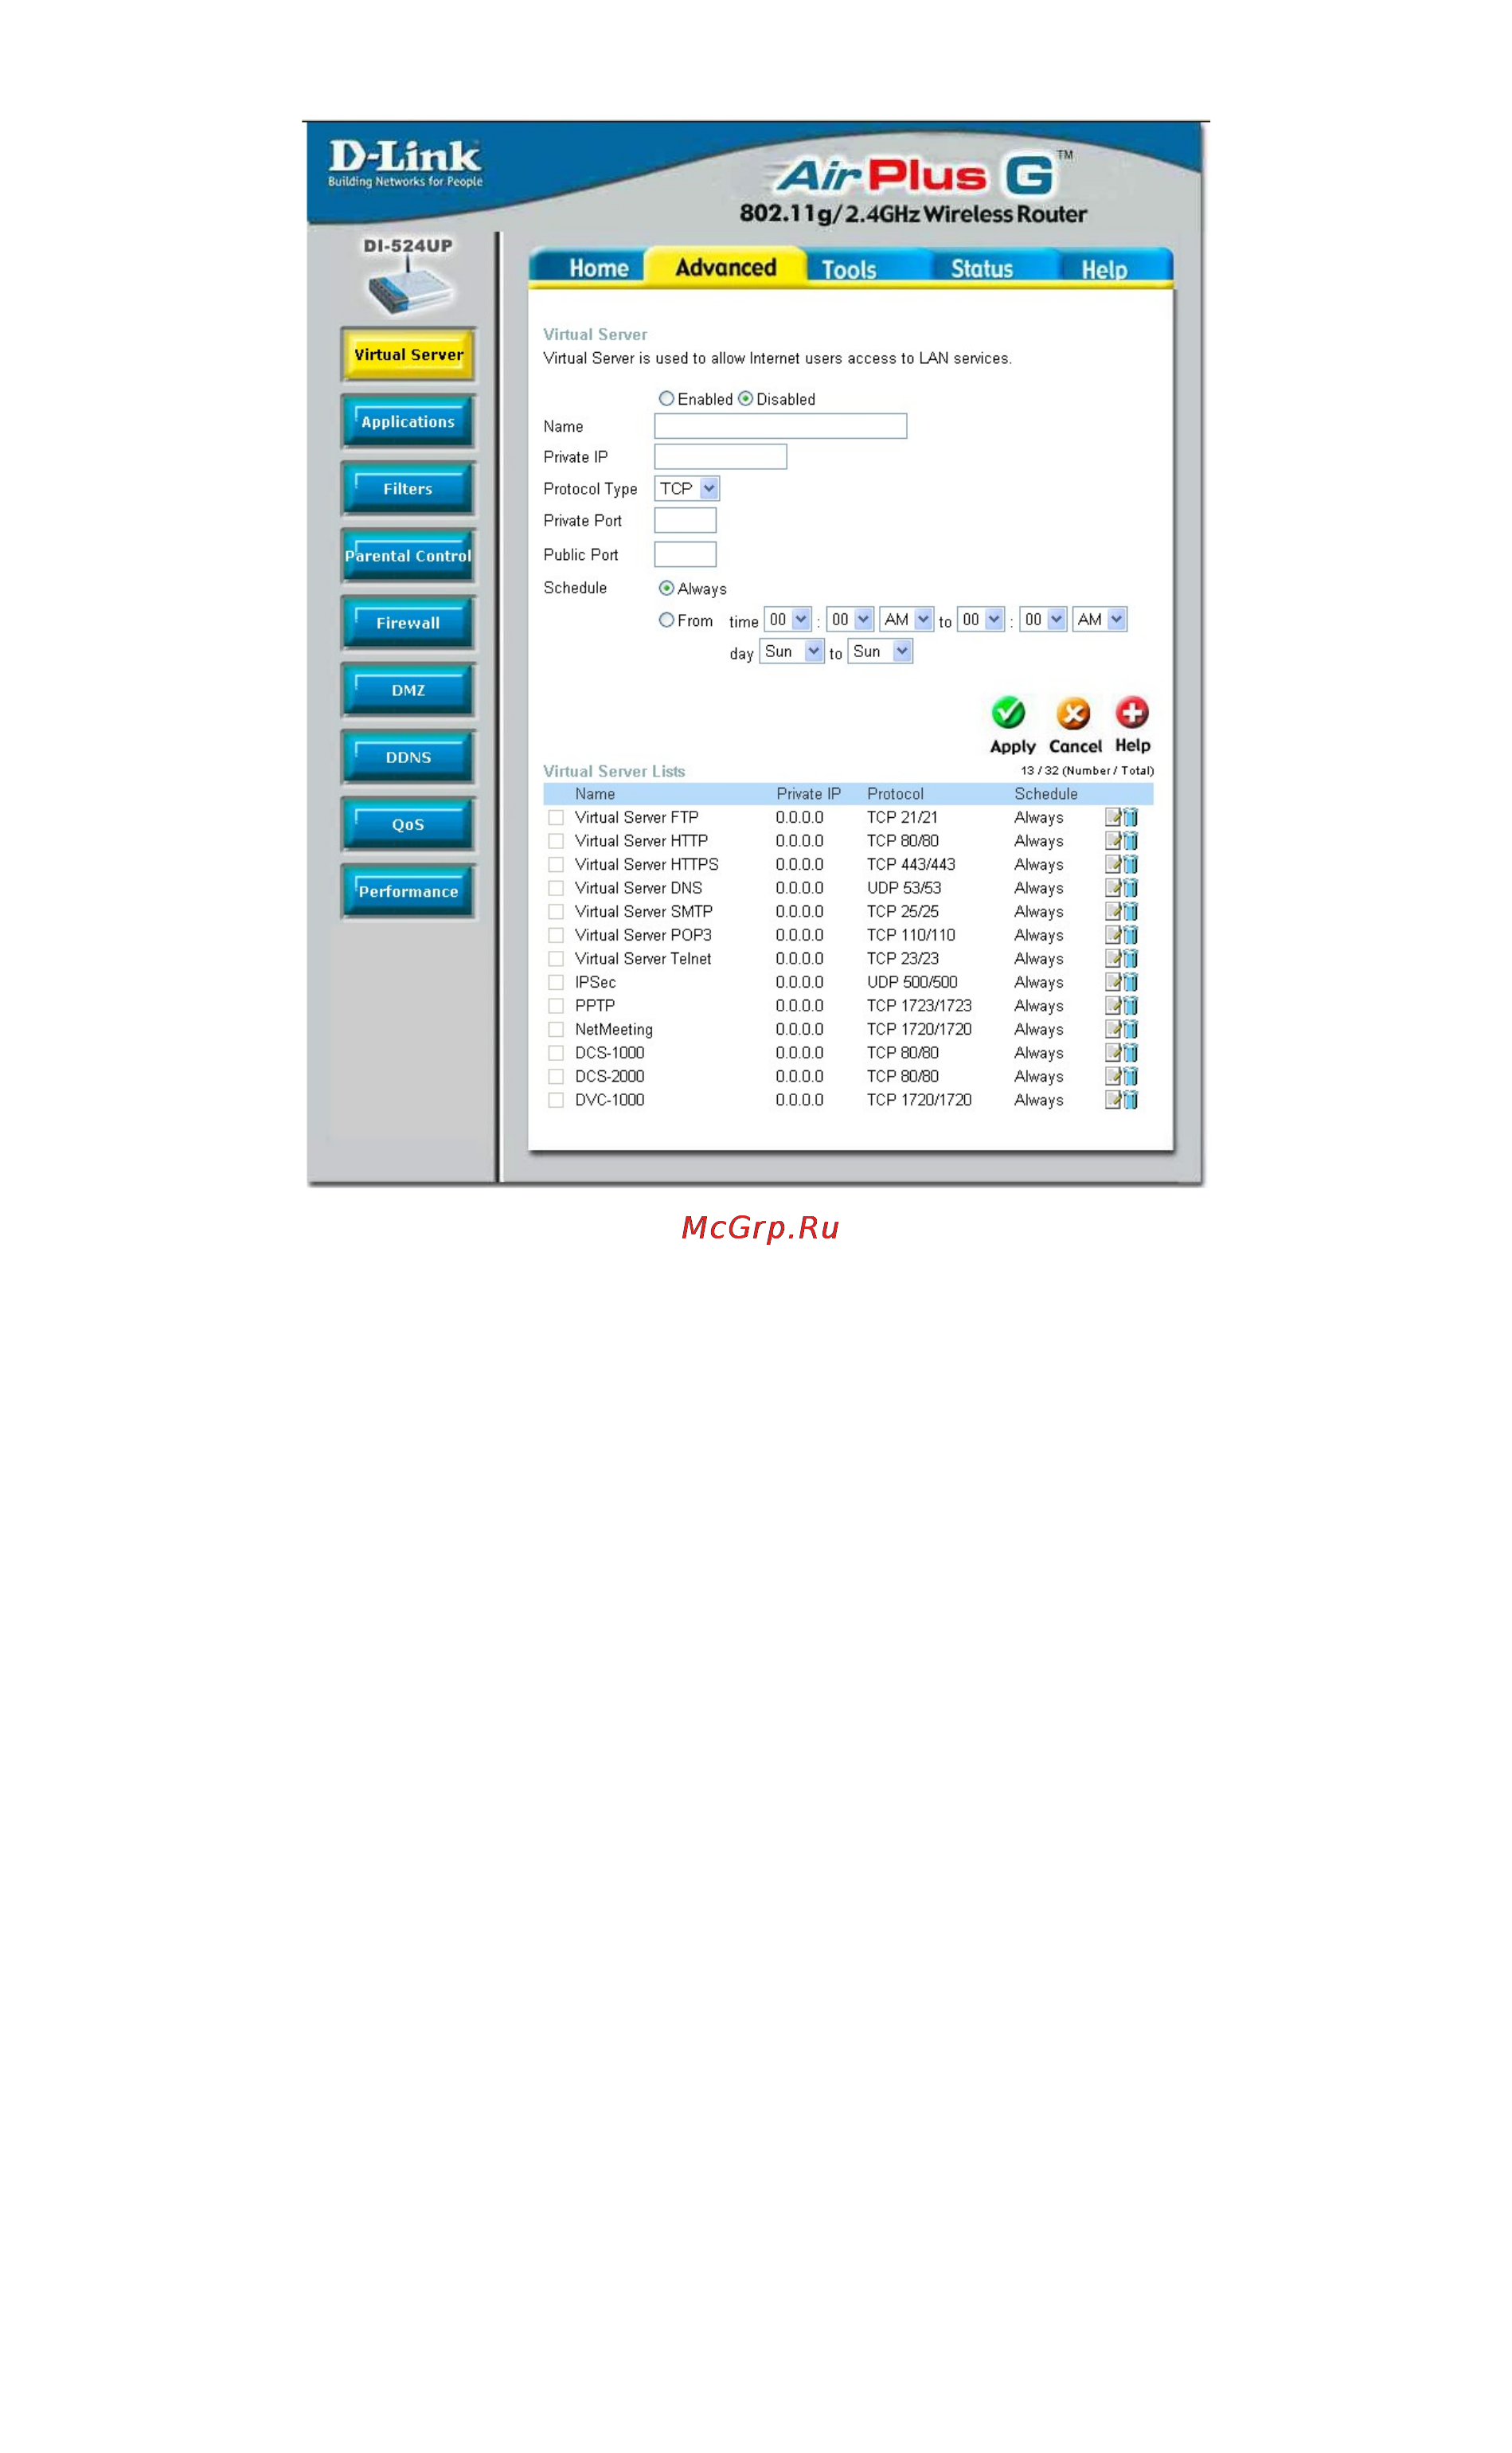Screen dimensions: 1512x2453
Task: Delete the DVC-1000 entry
Action: coord(1130,1100)
